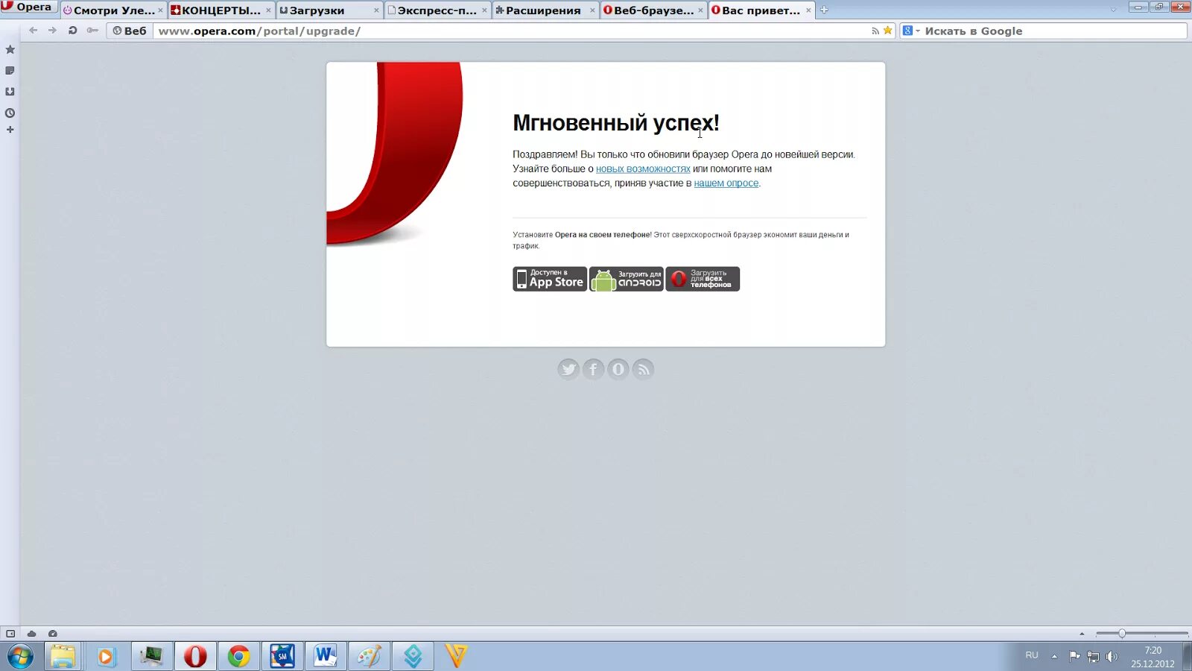
Task: Open Paint from the taskbar
Action: coord(369,657)
